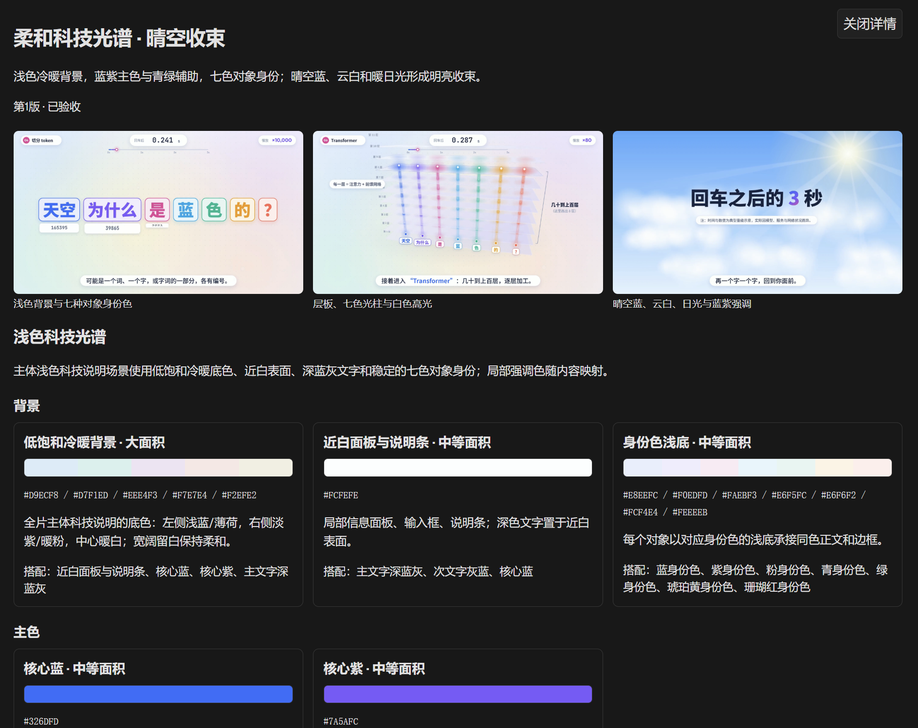Click the hex code #FCFEFE
Viewport: 918px width, 728px height.
click(x=341, y=495)
